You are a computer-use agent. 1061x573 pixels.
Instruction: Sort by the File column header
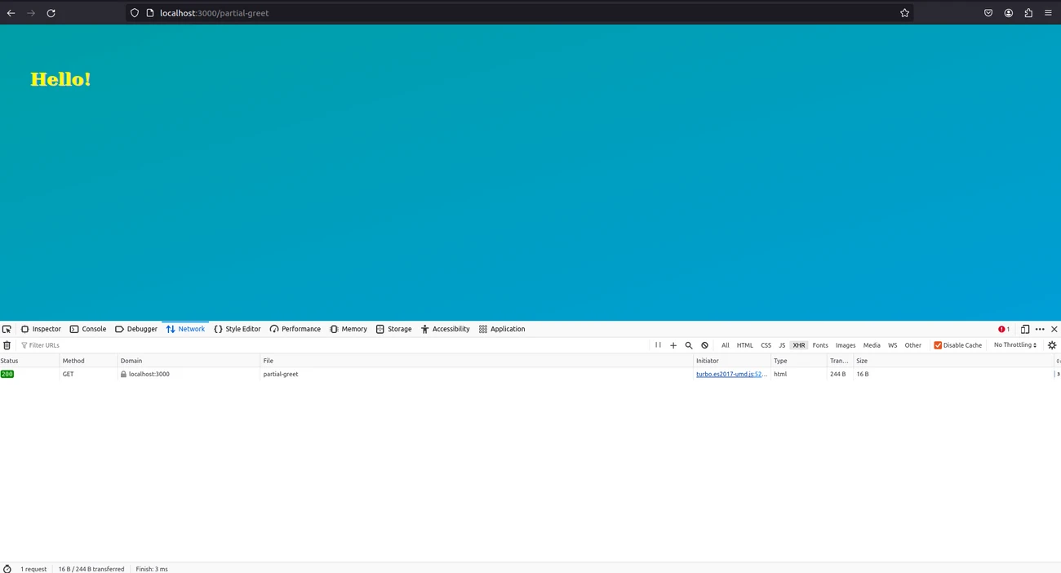[x=477, y=361]
